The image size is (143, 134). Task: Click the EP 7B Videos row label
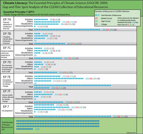(x=30, y=36)
